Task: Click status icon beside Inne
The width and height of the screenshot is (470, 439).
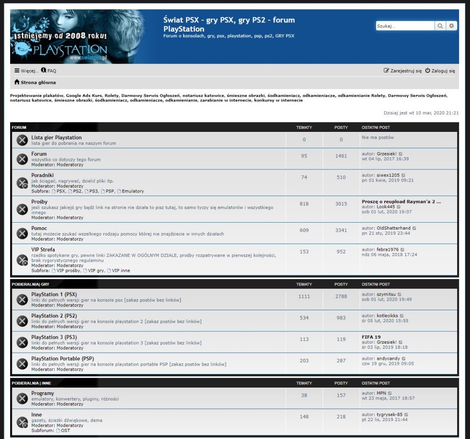Action: [x=22, y=422]
